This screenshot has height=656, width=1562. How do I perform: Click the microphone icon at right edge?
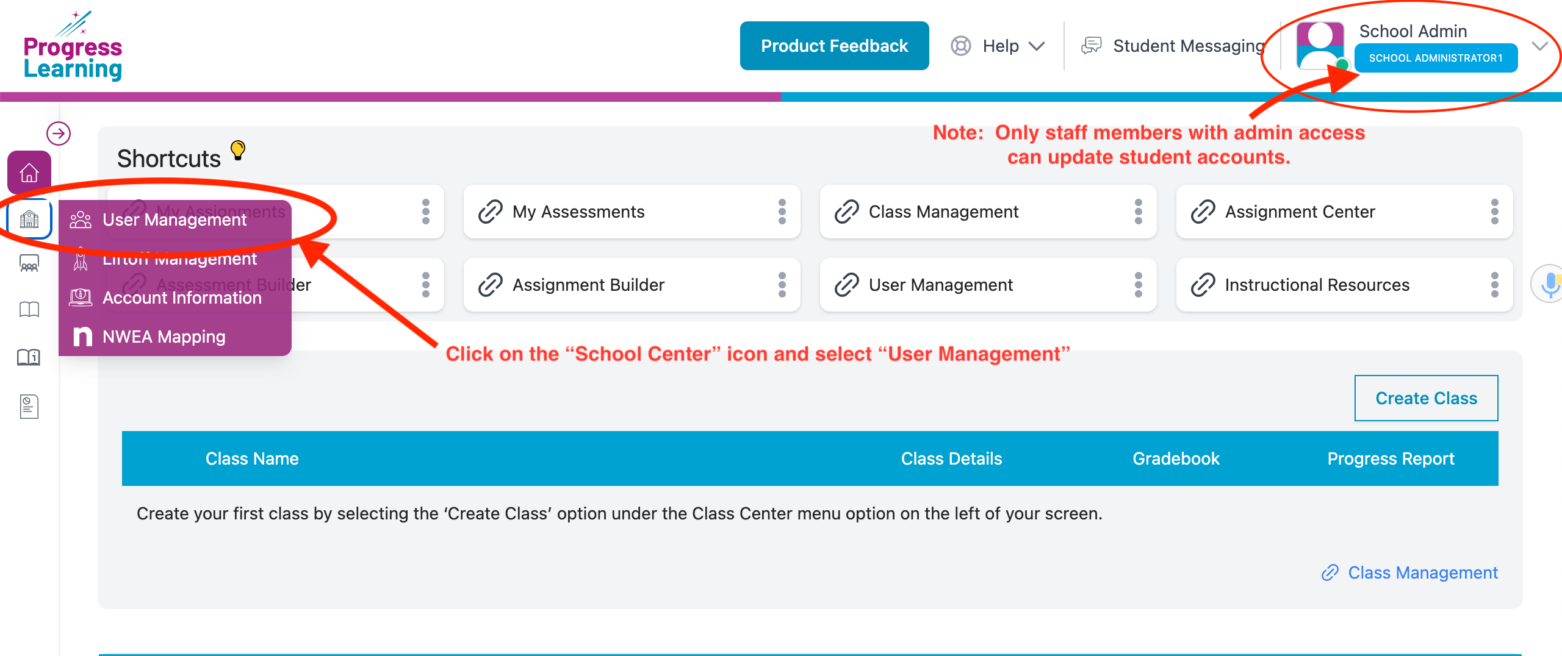point(1550,283)
